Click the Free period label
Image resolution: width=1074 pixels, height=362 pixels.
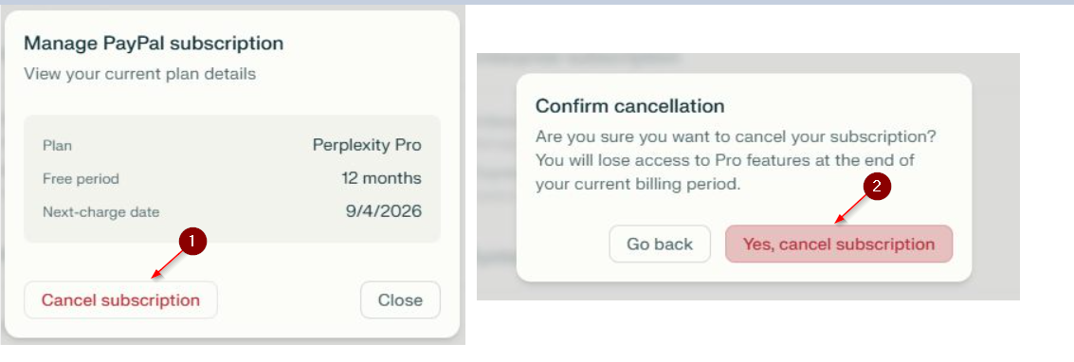(x=81, y=179)
